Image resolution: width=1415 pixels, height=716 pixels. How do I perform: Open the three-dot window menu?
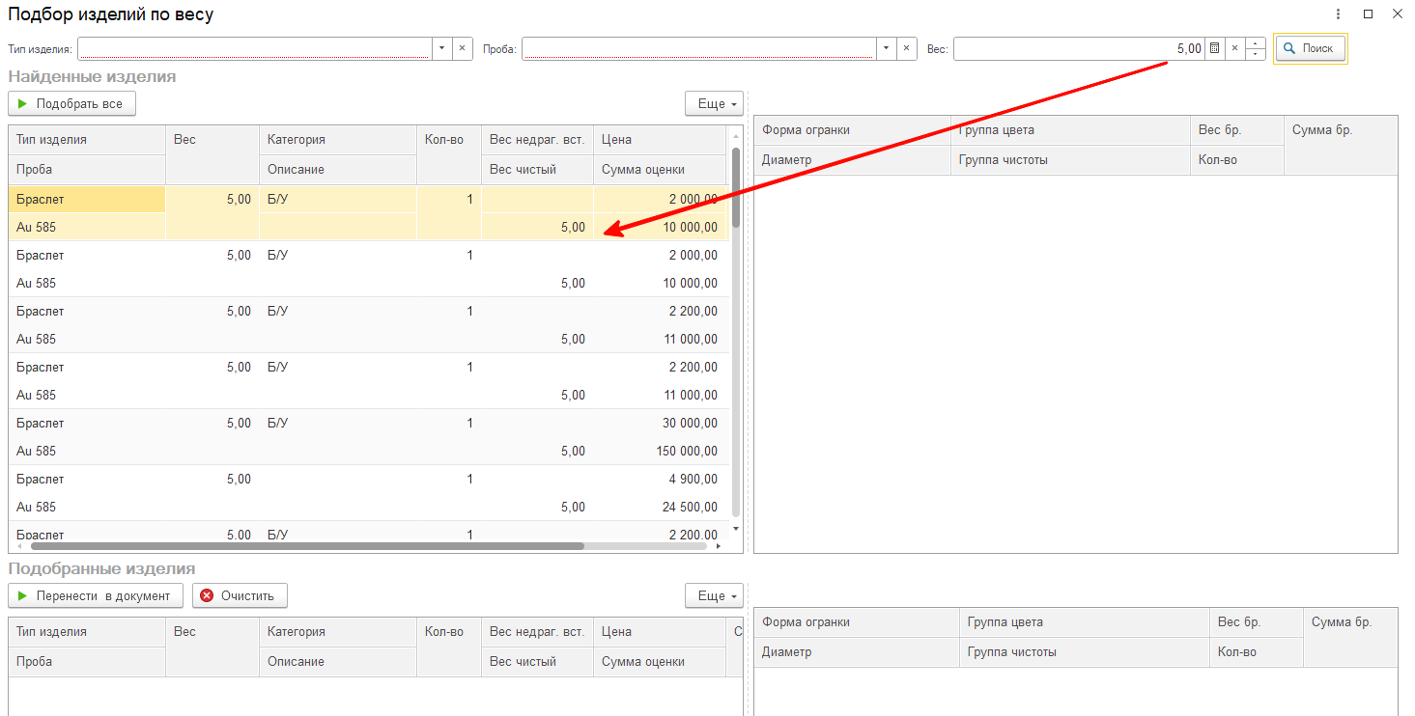[x=1338, y=14]
